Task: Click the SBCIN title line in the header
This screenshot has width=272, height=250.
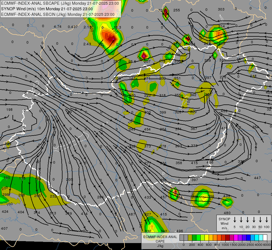Action: pyautogui.click(x=58, y=14)
